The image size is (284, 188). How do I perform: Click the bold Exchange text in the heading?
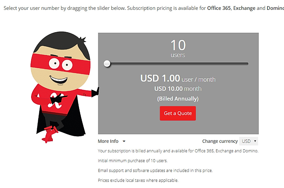(x=244, y=8)
